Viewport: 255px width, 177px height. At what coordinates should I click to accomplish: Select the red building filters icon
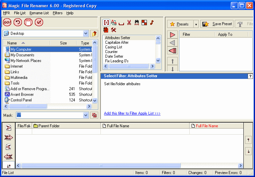click(106, 30)
